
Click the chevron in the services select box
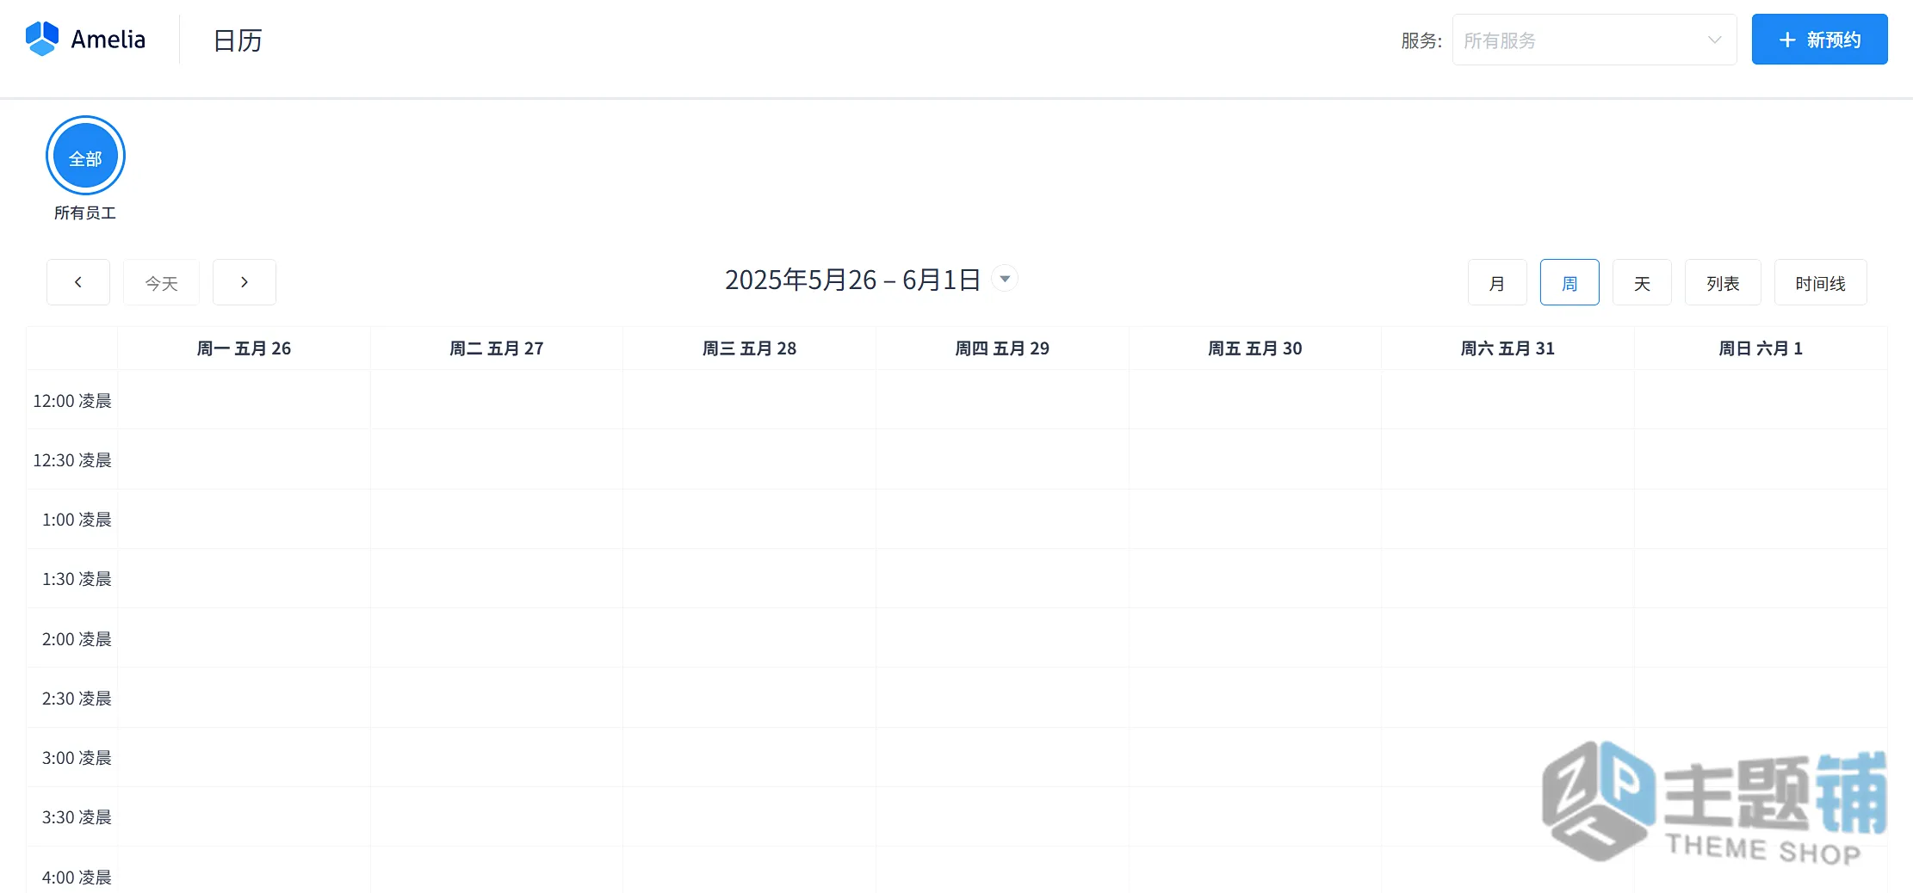coord(1714,40)
